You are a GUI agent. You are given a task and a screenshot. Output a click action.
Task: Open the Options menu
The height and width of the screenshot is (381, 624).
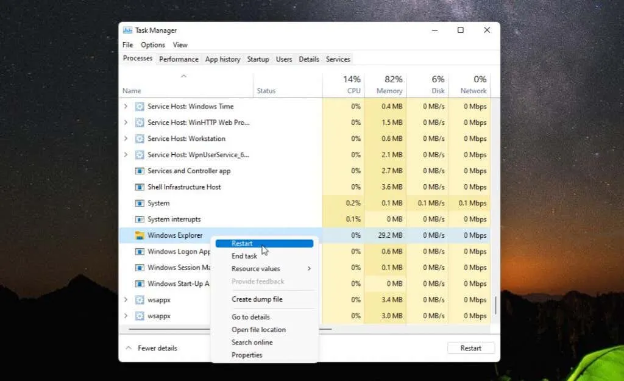153,45
